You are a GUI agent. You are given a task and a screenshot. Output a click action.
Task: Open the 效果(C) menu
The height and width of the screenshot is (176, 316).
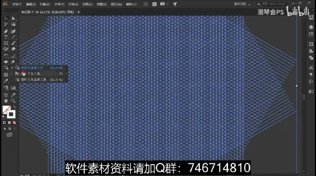pos(87,4)
